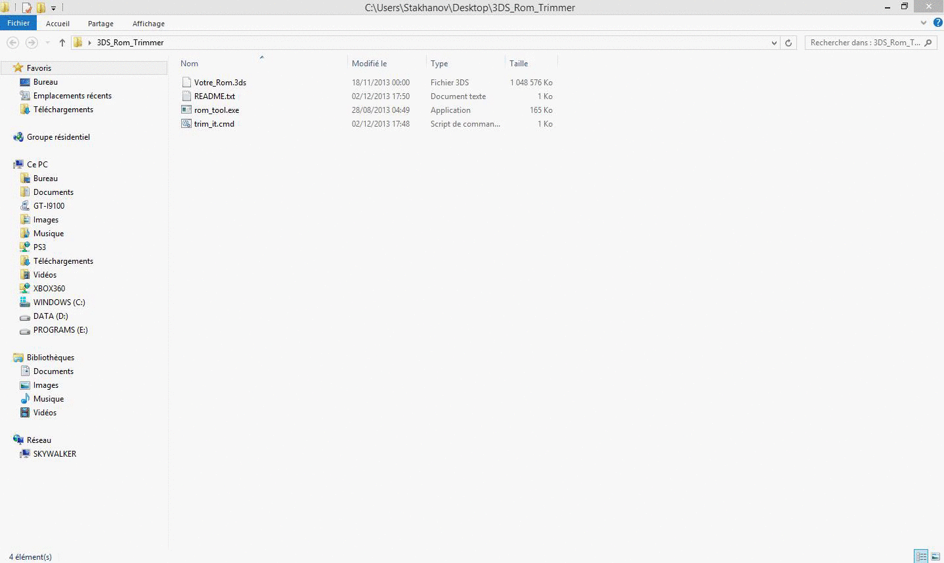This screenshot has width=944, height=563.
Task: Sort files by Modifié le column
Action: click(369, 64)
